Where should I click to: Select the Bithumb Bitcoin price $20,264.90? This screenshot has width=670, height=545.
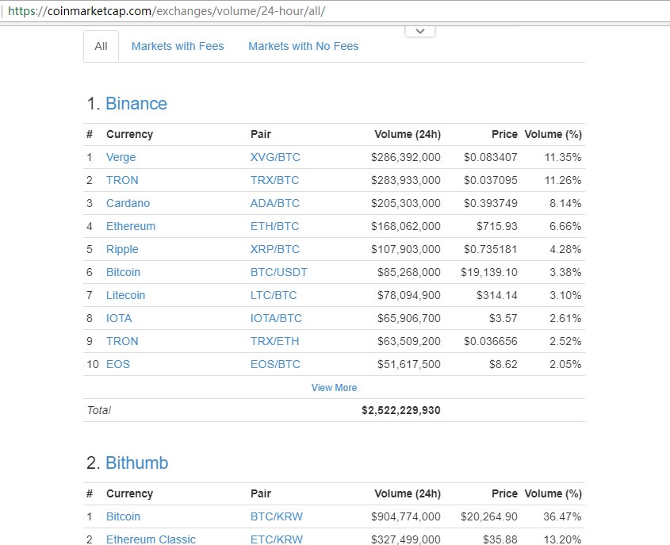[489, 517]
